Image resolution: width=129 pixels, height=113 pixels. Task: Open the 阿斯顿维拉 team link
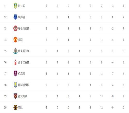[24, 85]
